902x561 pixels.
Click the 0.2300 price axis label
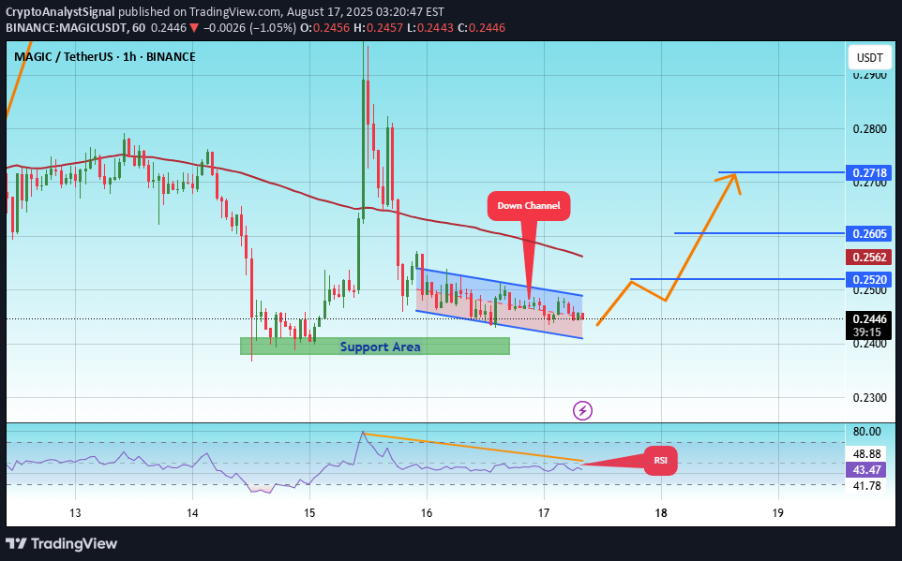tap(870, 398)
